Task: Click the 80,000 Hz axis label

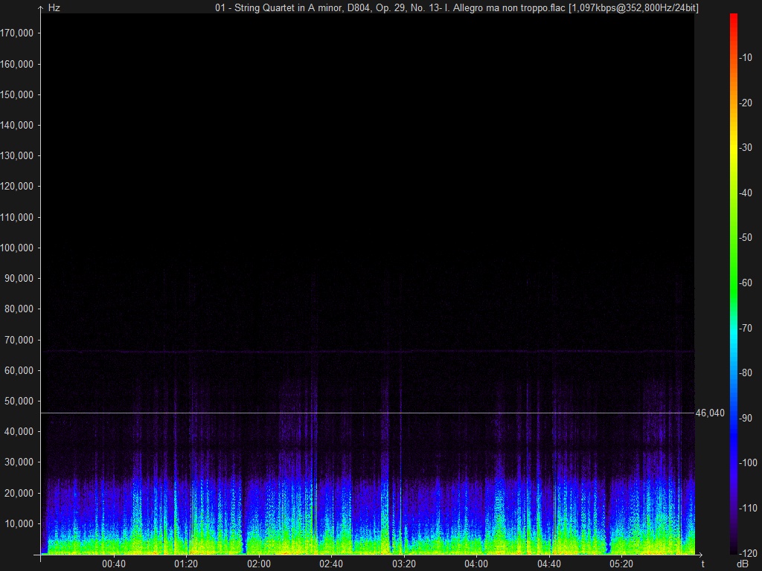Action: [19, 309]
